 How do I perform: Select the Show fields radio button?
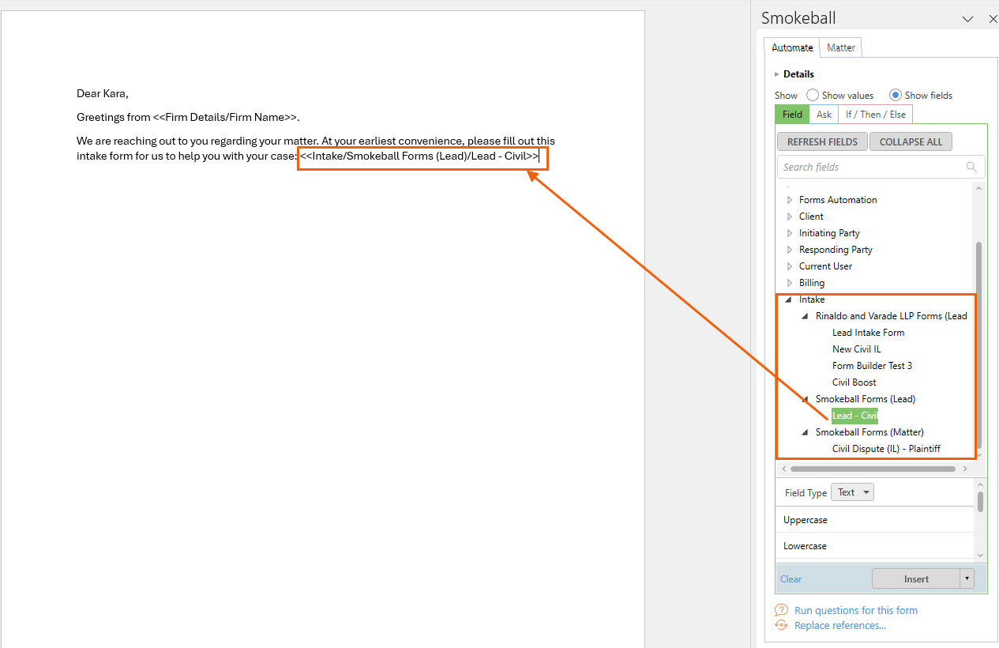896,95
